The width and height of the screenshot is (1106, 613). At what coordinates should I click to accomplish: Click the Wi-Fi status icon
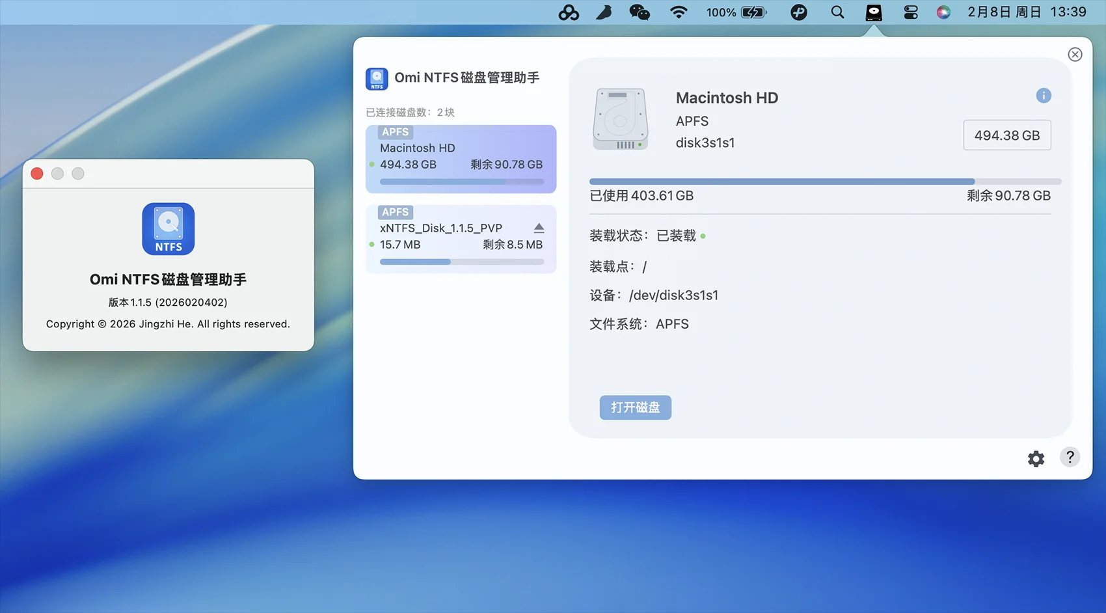[x=678, y=12]
